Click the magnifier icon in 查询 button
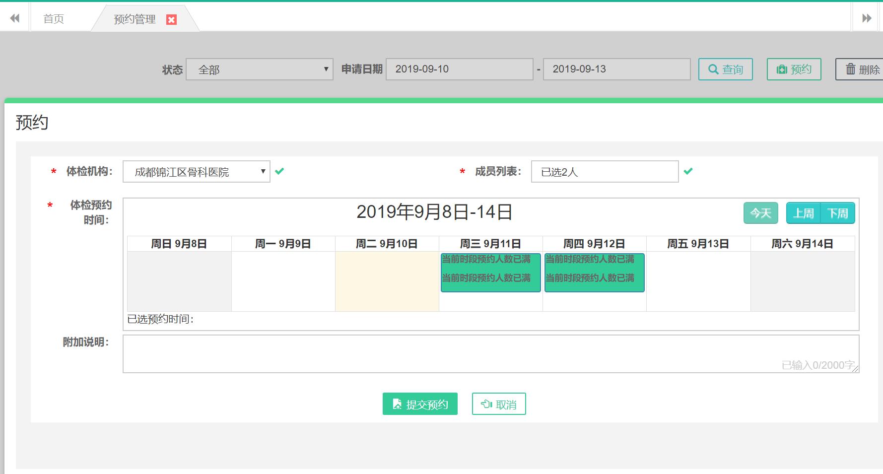Viewport: 883px width, 474px height. (x=713, y=69)
